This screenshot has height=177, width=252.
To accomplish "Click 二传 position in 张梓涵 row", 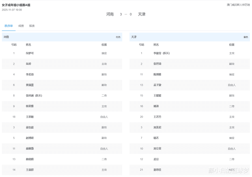I will click(104, 96).
